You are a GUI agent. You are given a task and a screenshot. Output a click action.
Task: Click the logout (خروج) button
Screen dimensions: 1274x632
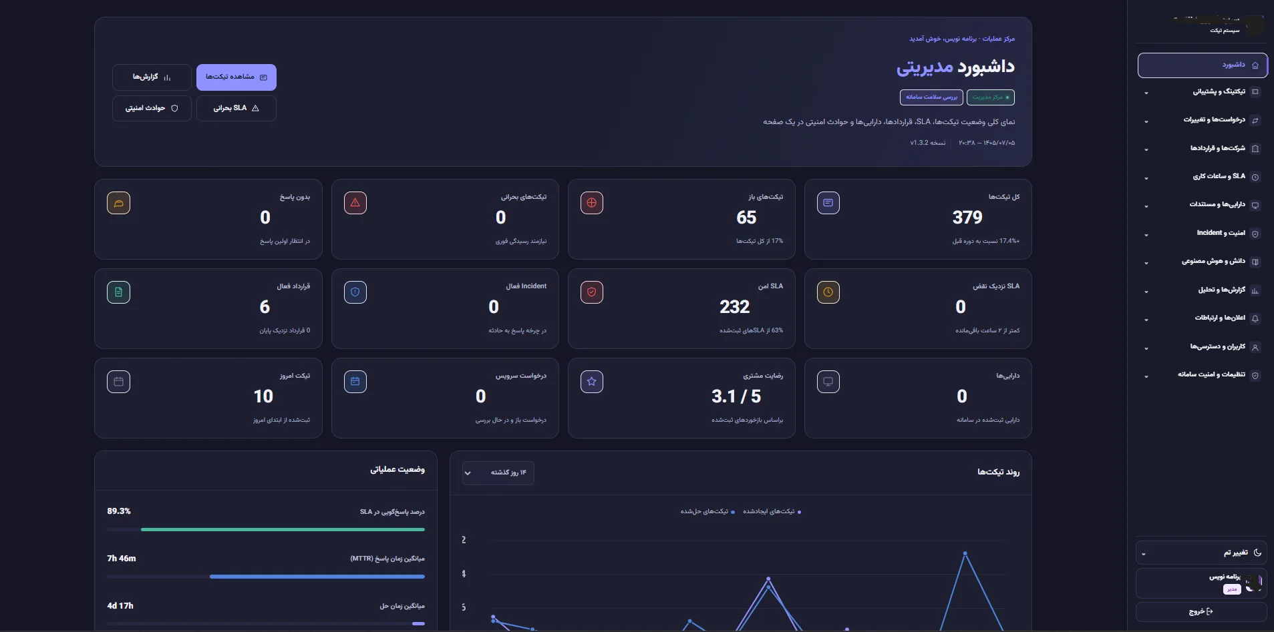point(1201,612)
